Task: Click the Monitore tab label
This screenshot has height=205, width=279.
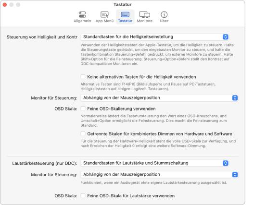Action: [x=145, y=21]
